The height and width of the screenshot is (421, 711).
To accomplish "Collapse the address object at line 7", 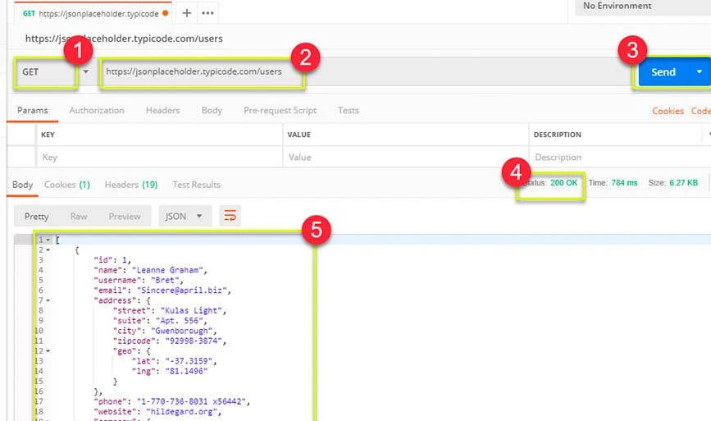I will (x=48, y=300).
